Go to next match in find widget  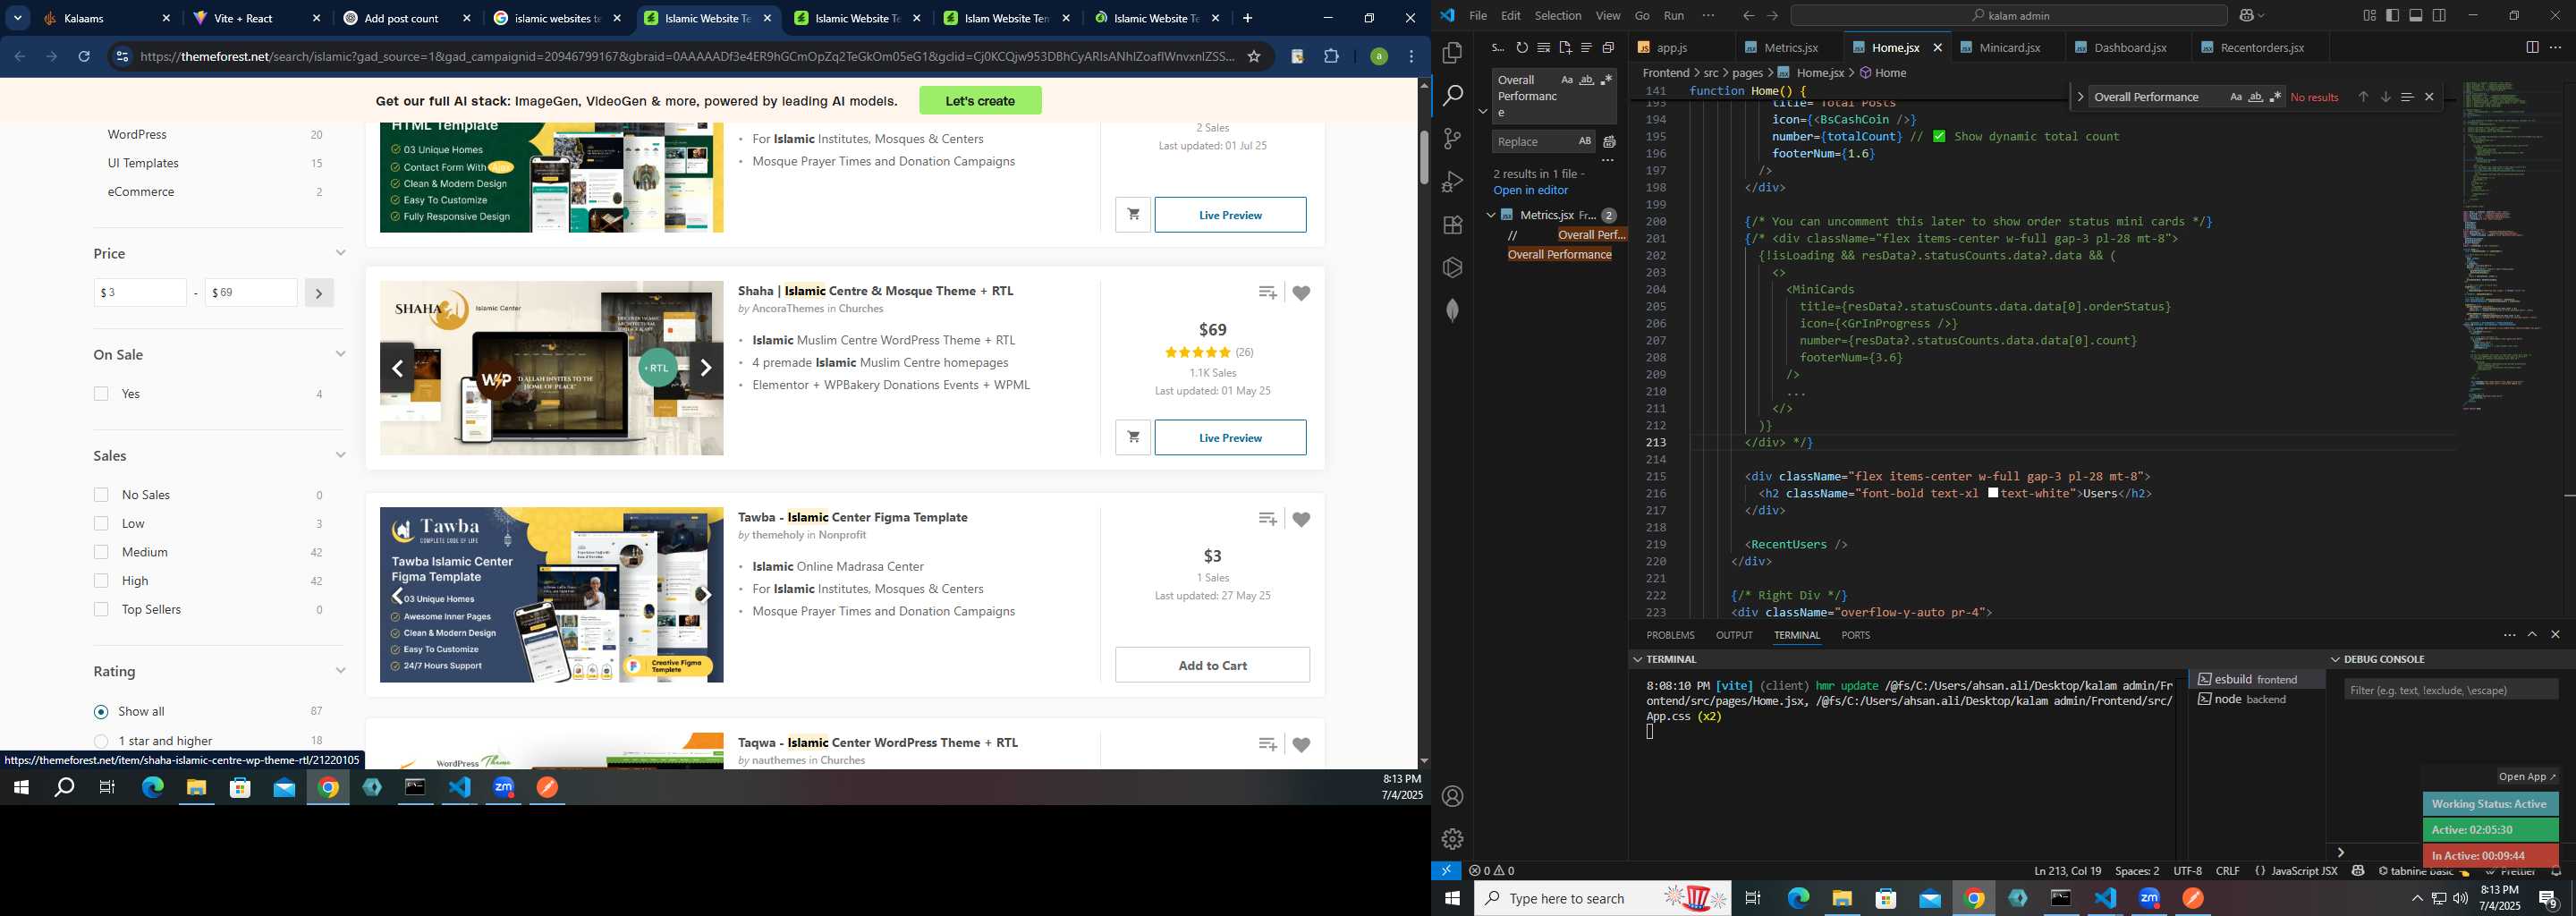pos(2385,97)
